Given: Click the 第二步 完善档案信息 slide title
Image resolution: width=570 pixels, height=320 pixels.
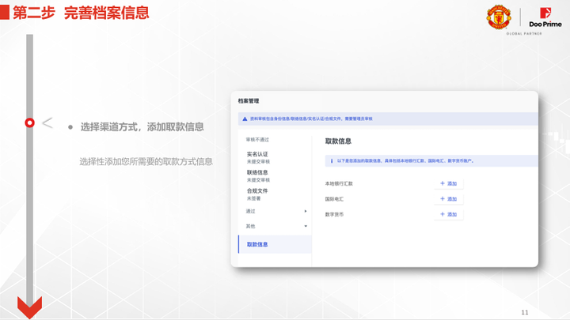Looking at the screenshot, I should (81, 13).
